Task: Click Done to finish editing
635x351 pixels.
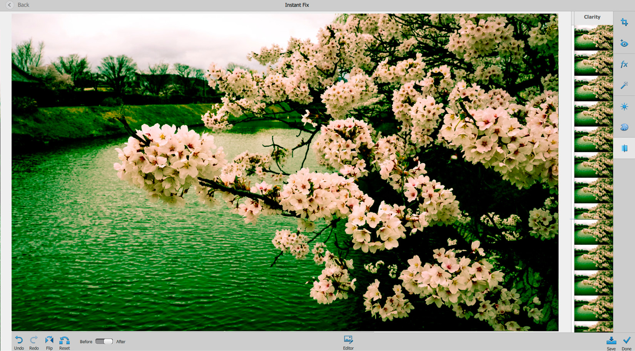Action: (x=627, y=343)
